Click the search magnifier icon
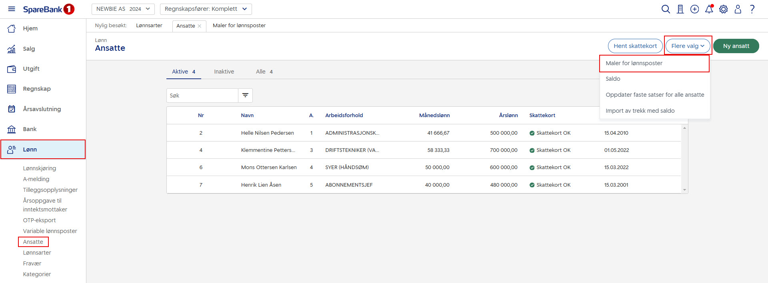Image resolution: width=768 pixels, height=283 pixels. (x=666, y=9)
